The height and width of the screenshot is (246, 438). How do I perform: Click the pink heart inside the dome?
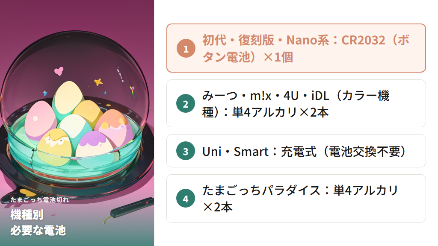pos(59,70)
